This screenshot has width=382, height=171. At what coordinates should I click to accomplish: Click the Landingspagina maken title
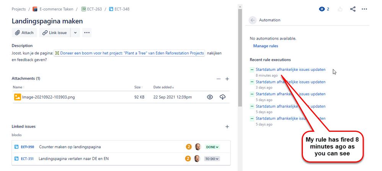(47, 21)
